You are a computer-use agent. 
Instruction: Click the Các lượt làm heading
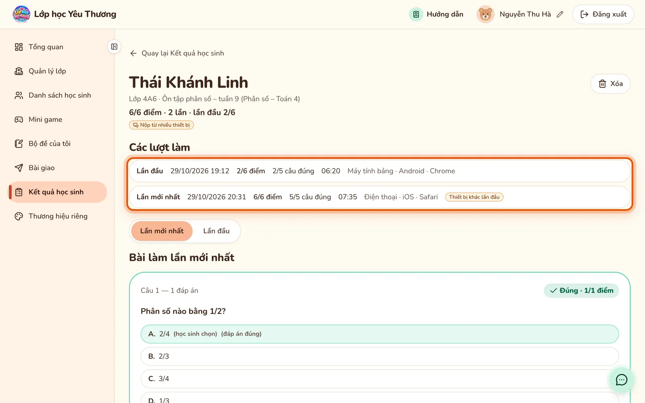pos(160,147)
